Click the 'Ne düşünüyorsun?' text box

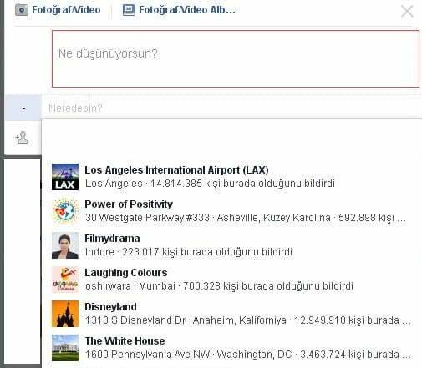236,58
